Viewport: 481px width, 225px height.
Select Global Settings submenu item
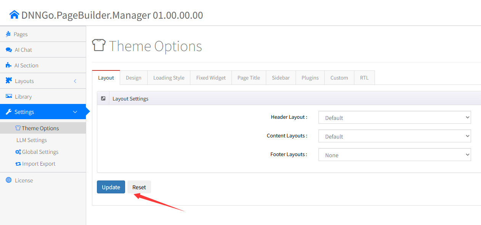[x=43, y=152]
